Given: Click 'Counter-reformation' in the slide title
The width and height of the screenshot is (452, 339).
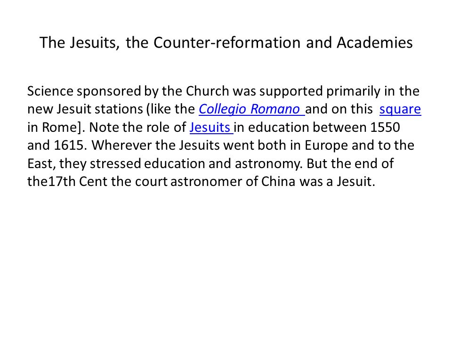Looking at the screenshot, I should 227,42.
